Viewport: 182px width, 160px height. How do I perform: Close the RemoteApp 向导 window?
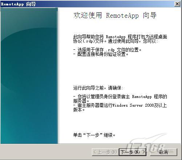(177, 4)
